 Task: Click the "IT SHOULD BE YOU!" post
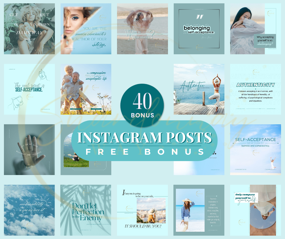click(x=142, y=210)
